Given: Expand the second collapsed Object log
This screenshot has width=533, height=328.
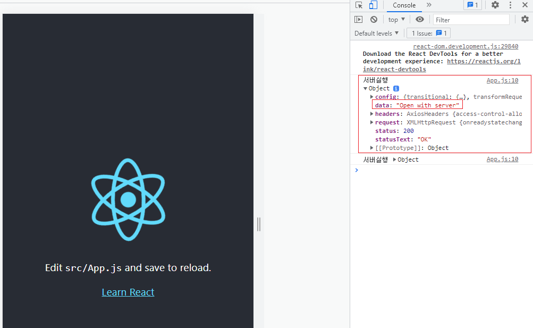Looking at the screenshot, I should point(394,159).
